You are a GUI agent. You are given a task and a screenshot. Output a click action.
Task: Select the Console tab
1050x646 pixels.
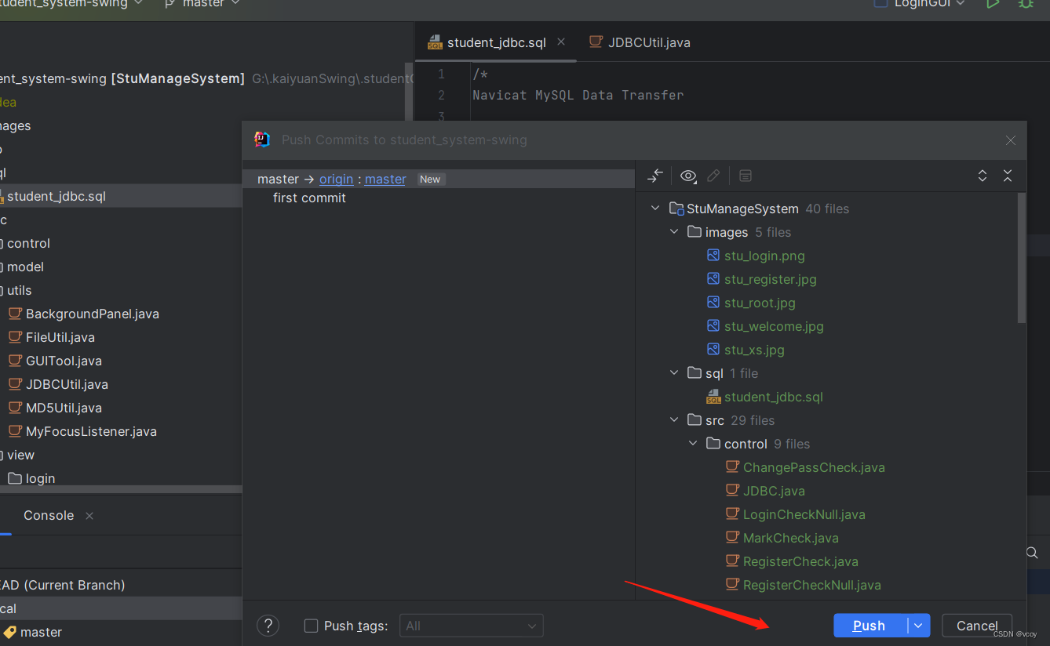49,515
